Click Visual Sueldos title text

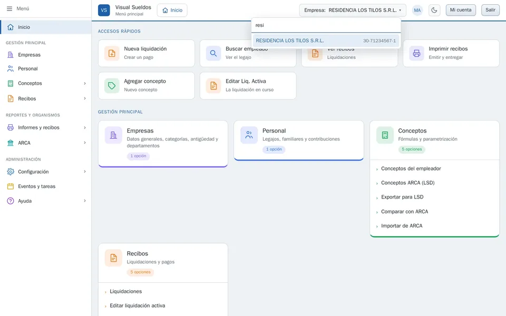pyautogui.click(x=133, y=7)
